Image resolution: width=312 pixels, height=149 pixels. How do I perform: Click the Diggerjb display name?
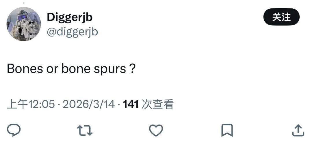69,18
